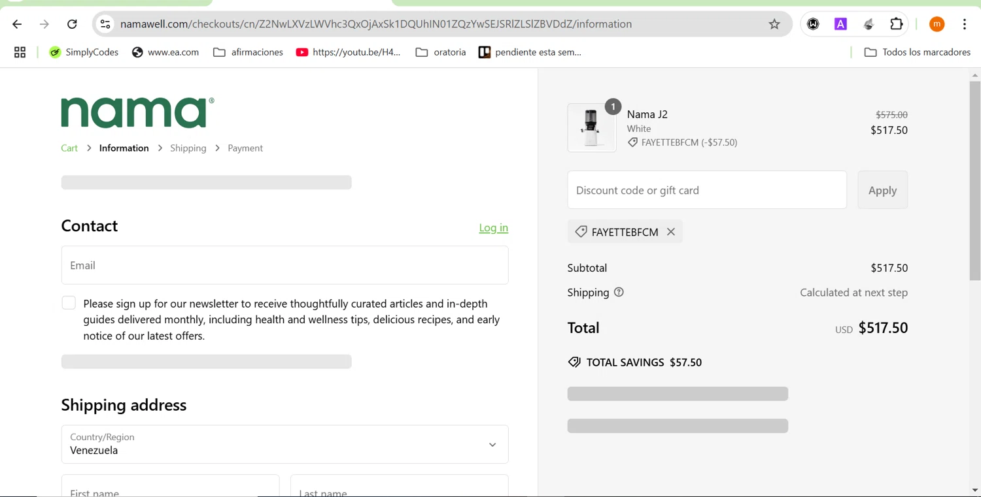Image resolution: width=981 pixels, height=497 pixels.
Task: Open the gray leaf extension icon
Action: click(869, 24)
